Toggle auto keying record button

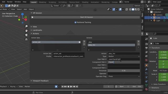click(56, 86)
